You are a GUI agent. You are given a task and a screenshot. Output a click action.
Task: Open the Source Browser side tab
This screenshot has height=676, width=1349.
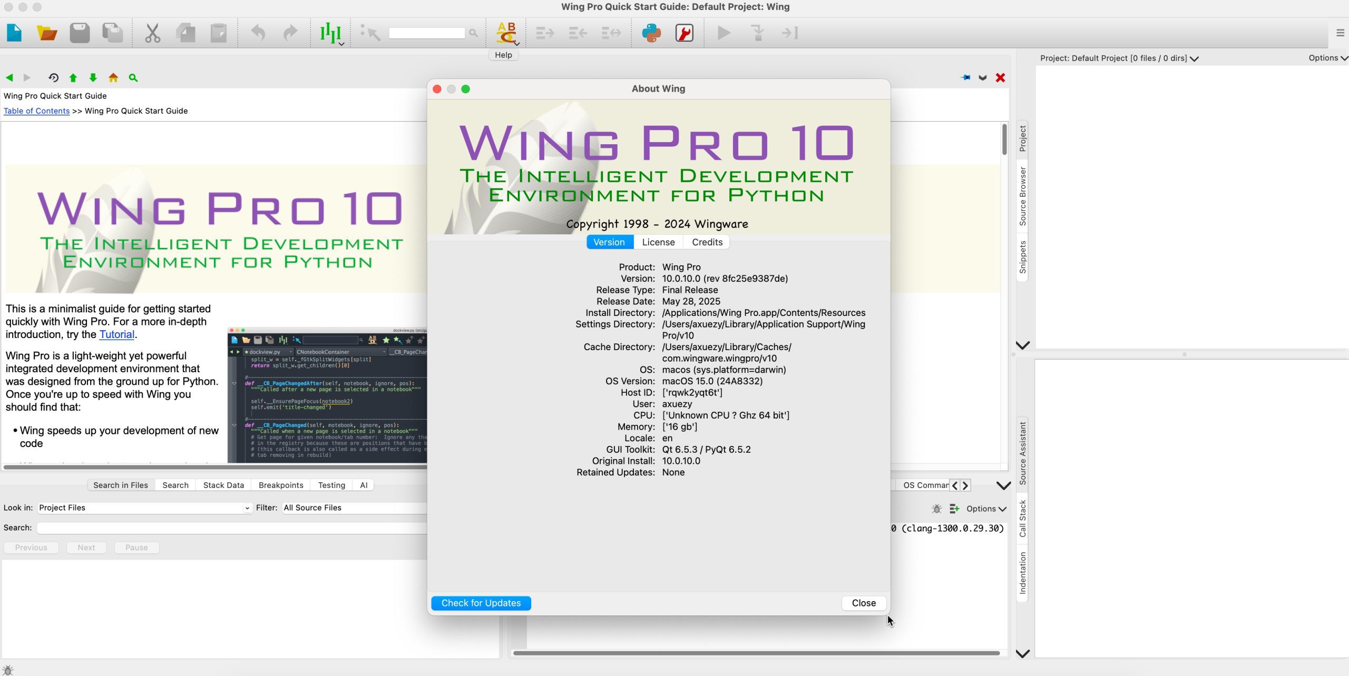point(1023,196)
